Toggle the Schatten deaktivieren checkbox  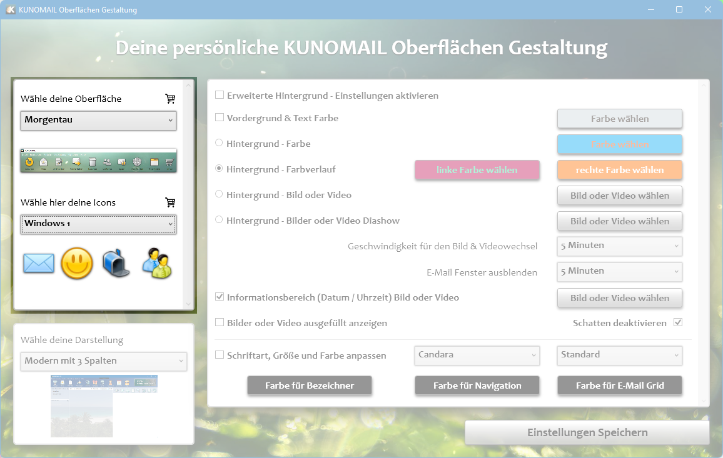pyautogui.click(x=678, y=322)
